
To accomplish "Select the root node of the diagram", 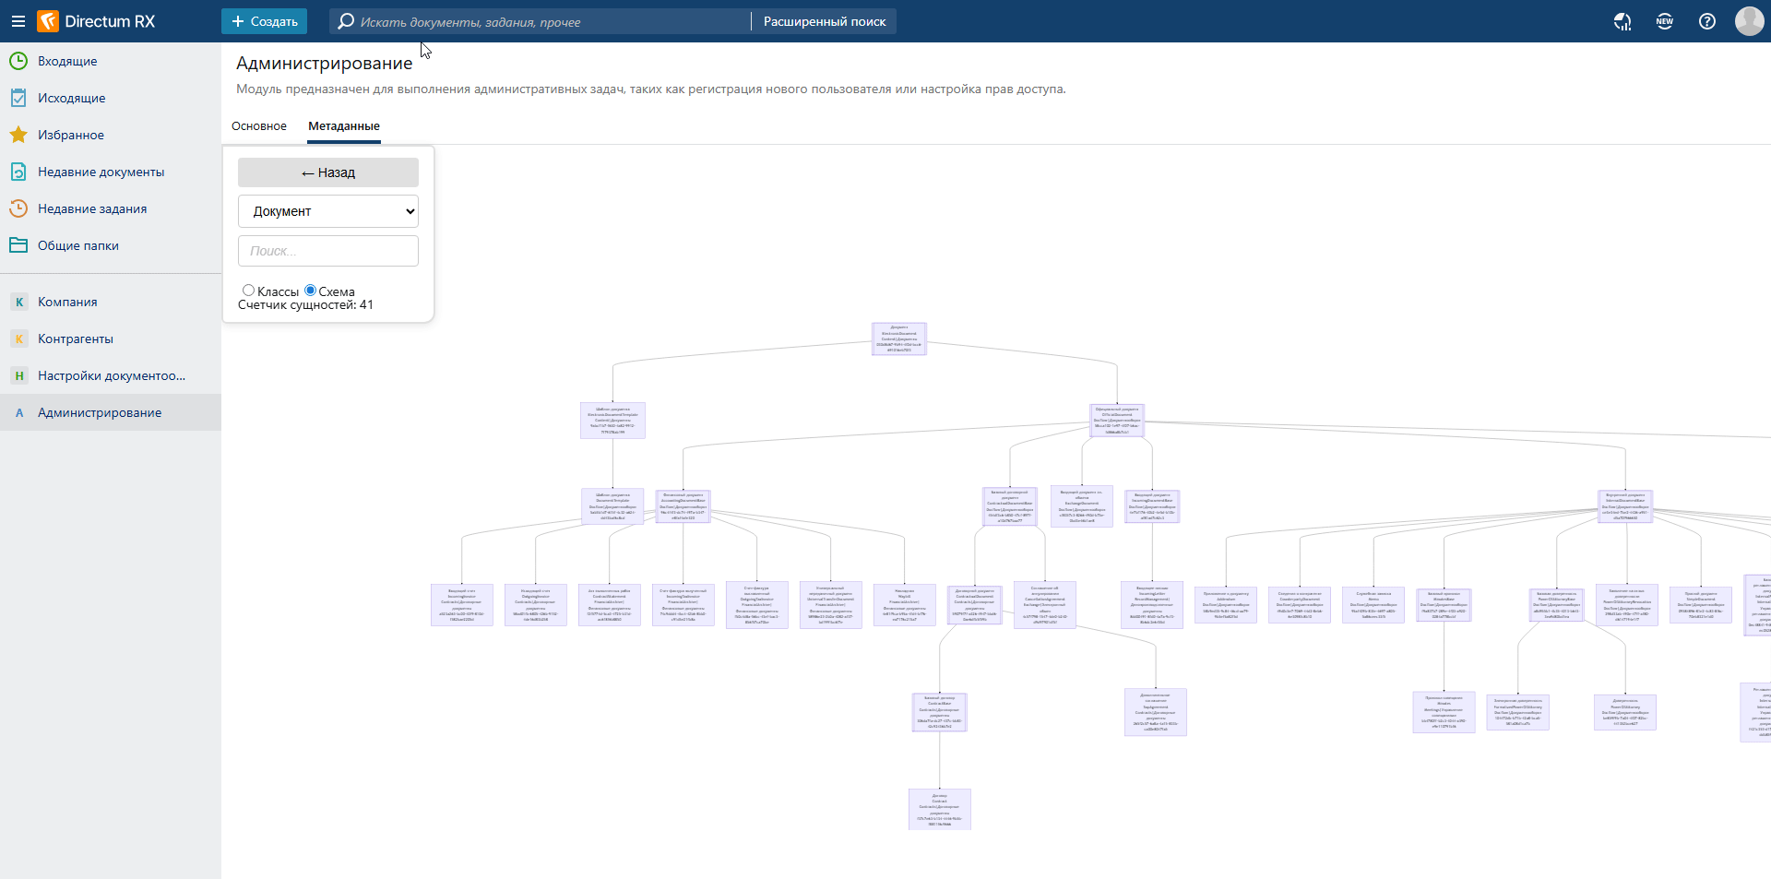I will tap(899, 339).
